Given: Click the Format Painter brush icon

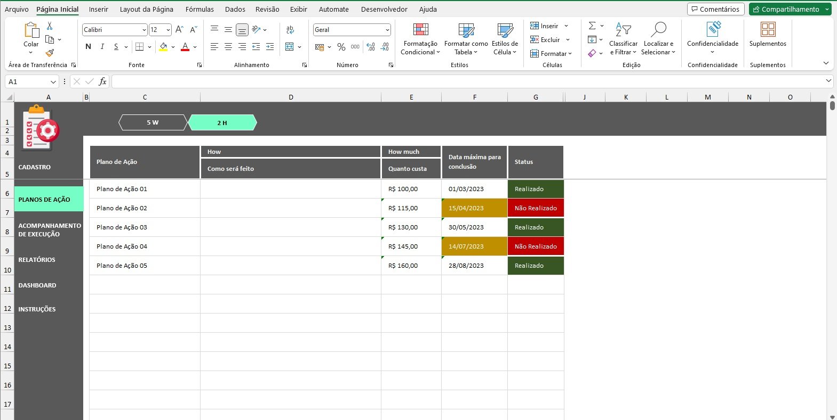Looking at the screenshot, I should click(50, 53).
